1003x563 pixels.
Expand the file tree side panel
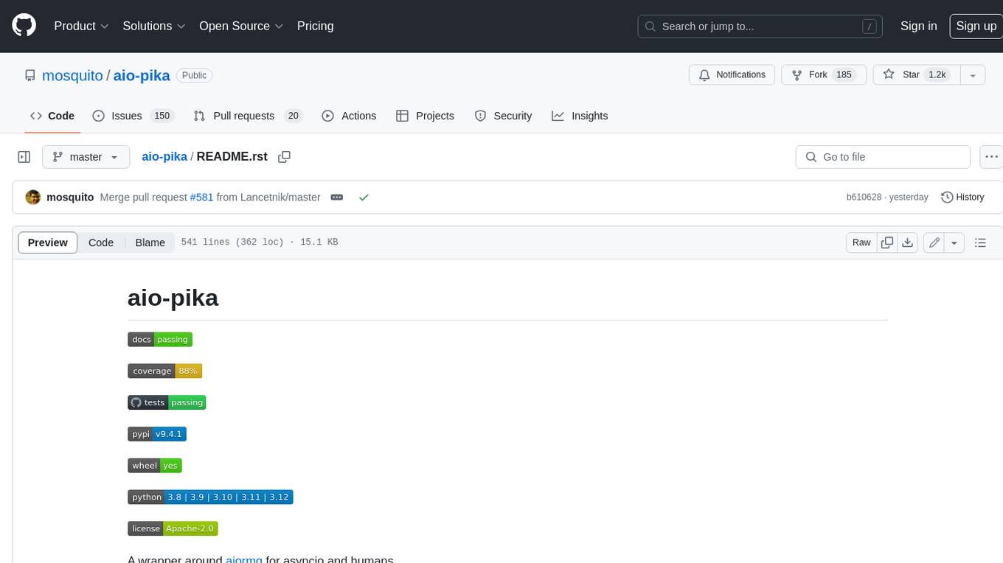(24, 157)
